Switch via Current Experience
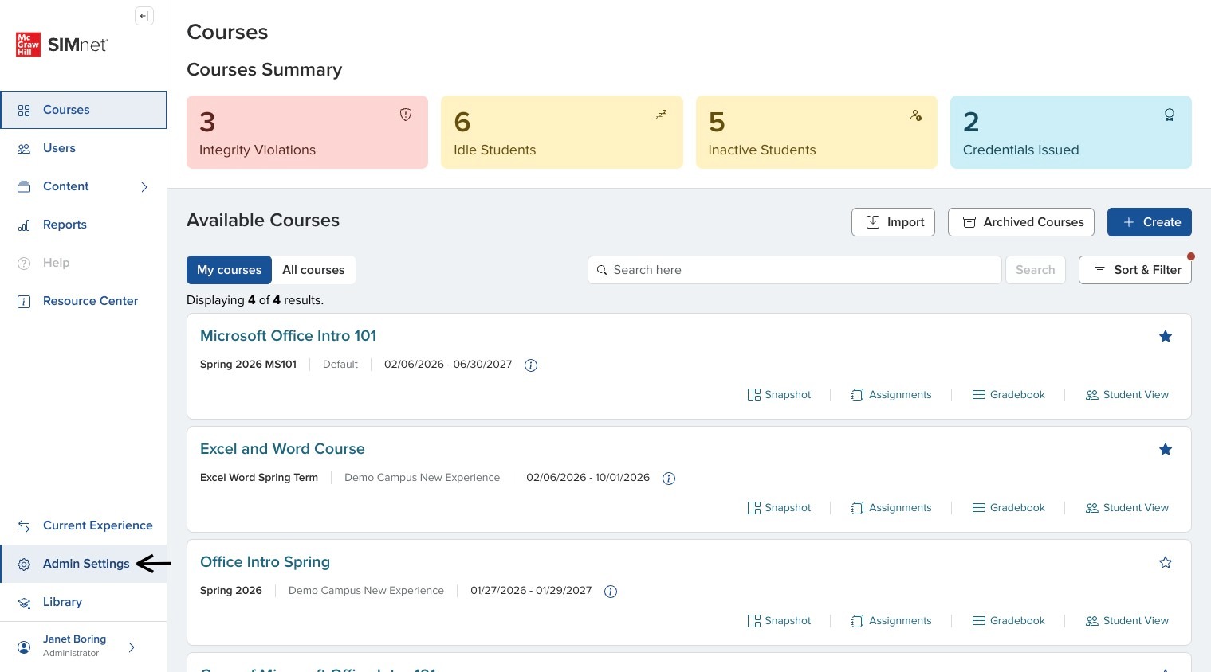Screen dimensions: 1211x672 point(84,525)
